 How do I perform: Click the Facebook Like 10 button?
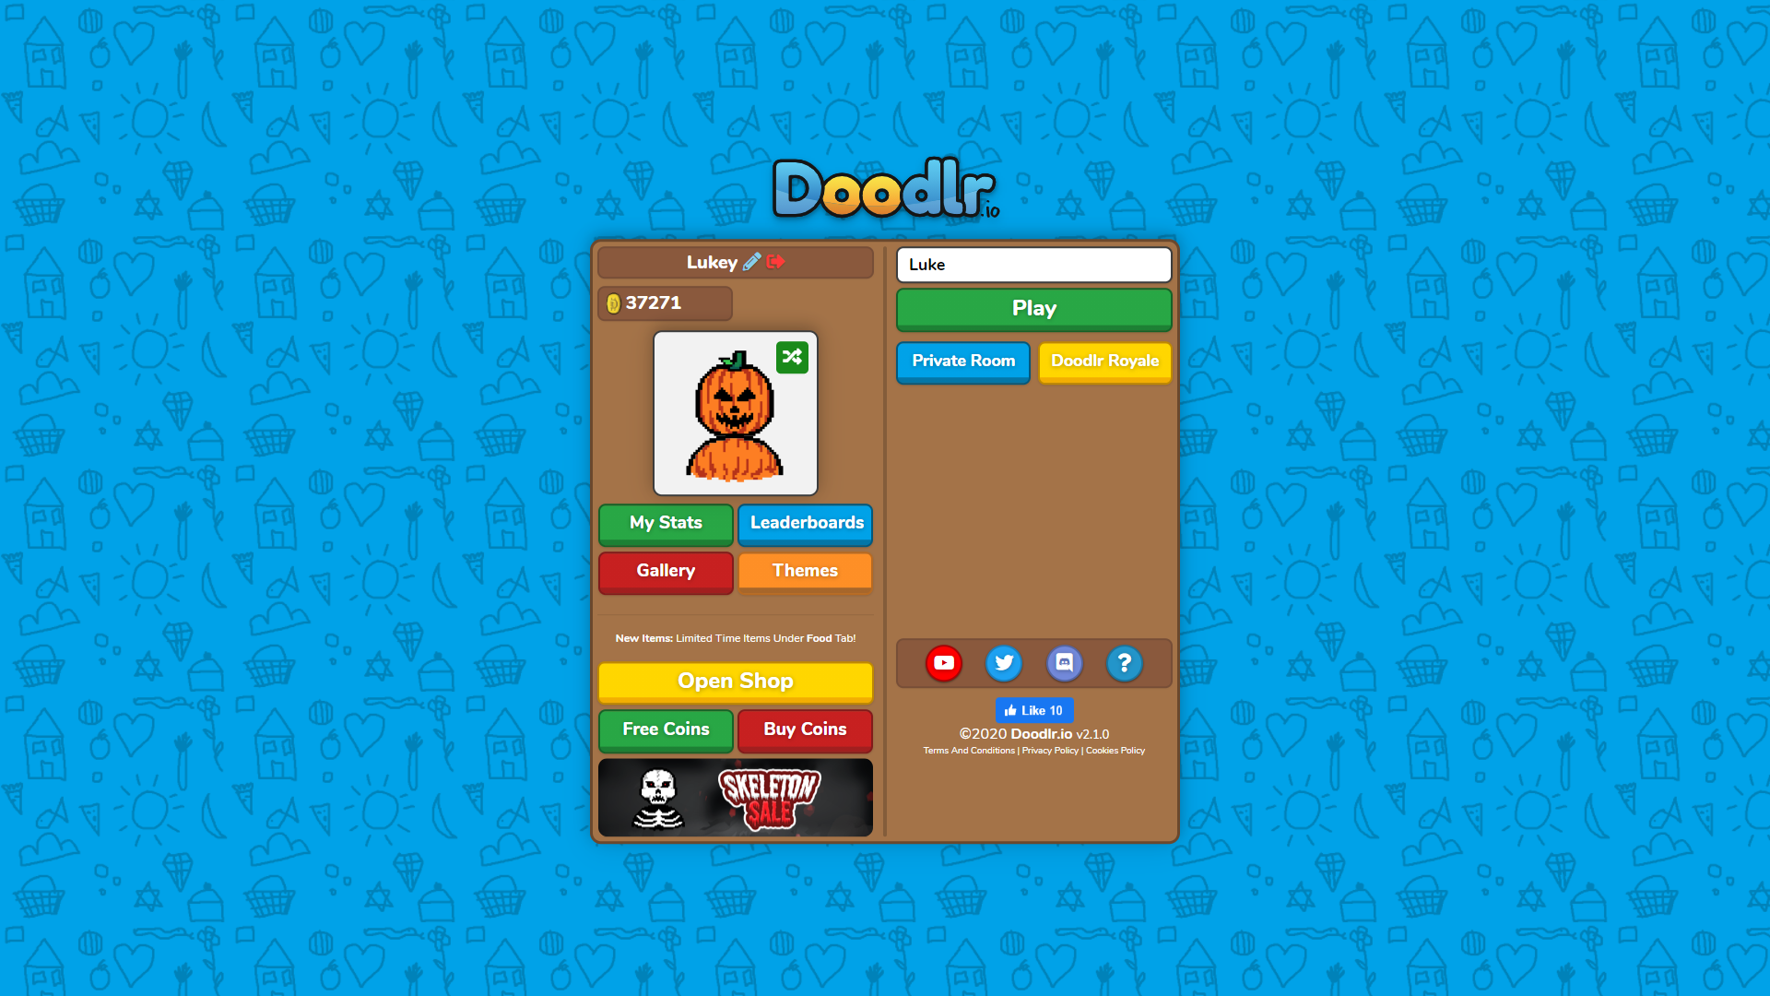1033,711
